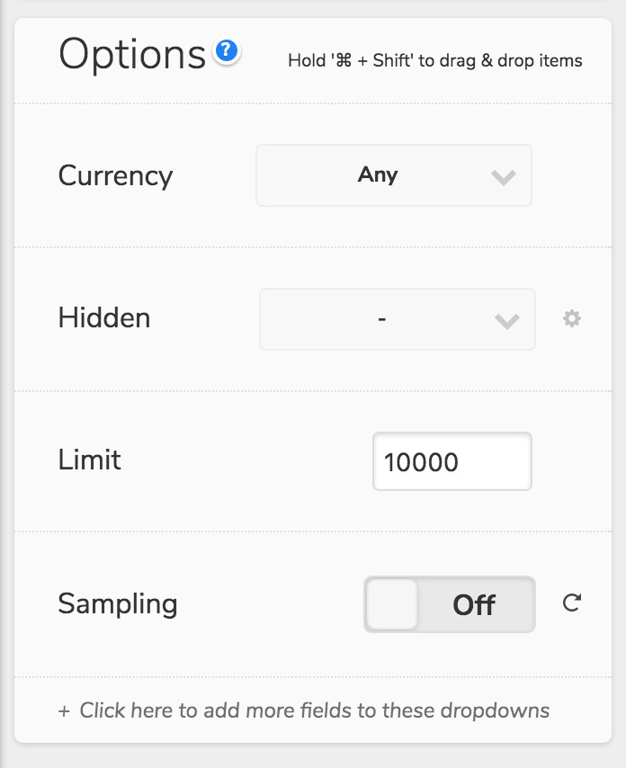Click the Limit row label

pos(90,460)
